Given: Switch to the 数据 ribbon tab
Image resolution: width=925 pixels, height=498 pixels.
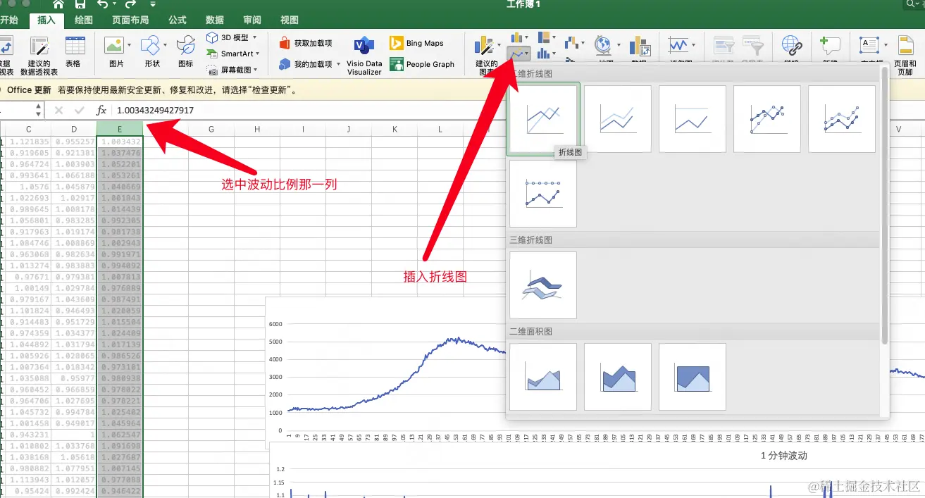Looking at the screenshot, I should tap(215, 20).
